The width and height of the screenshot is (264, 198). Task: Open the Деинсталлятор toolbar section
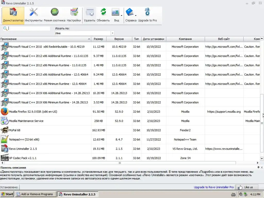pos(13,16)
